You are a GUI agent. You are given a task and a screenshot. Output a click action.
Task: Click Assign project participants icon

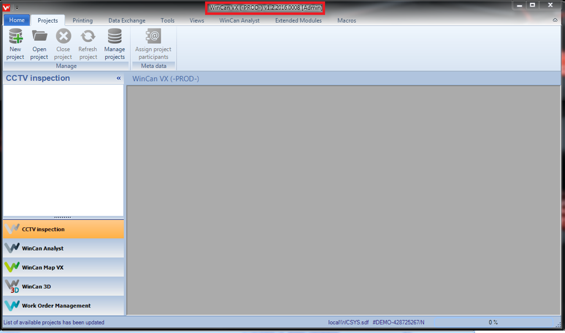(x=153, y=36)
